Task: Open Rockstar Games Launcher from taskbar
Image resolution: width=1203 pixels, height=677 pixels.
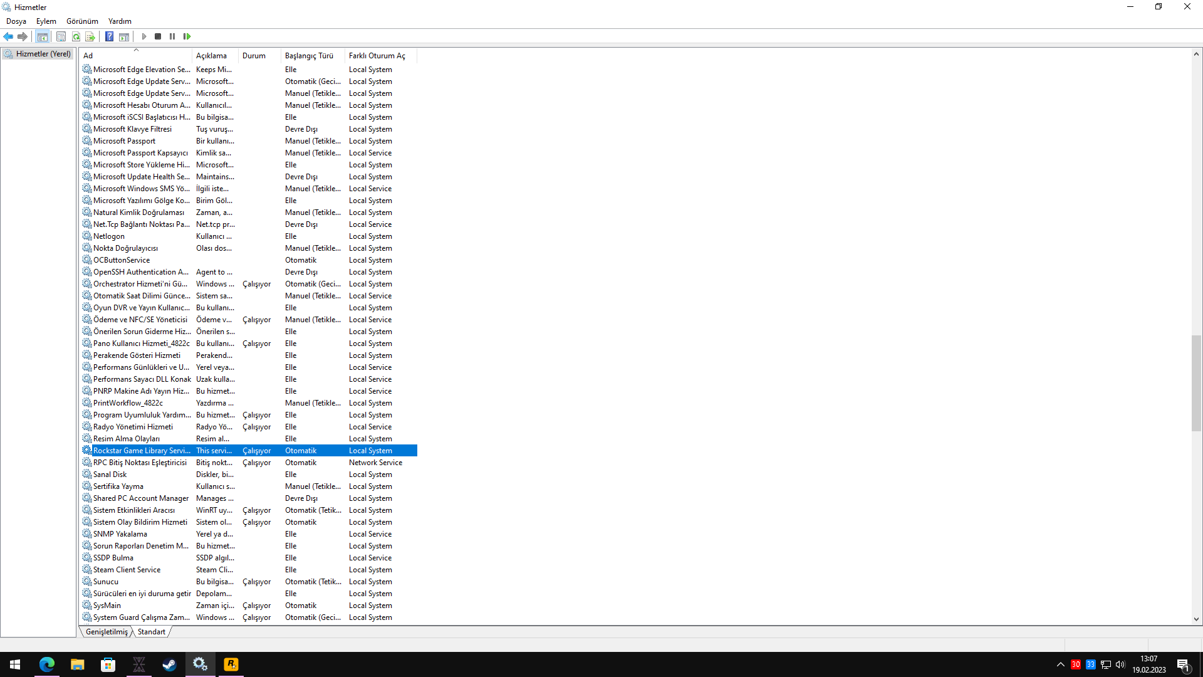Action: pyautogui.click(x=231, y=664)
